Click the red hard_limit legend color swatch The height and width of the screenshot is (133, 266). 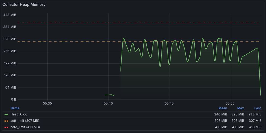(6, 127)
